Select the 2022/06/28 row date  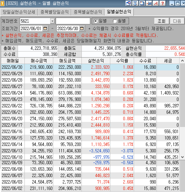(x=12, y=80)
